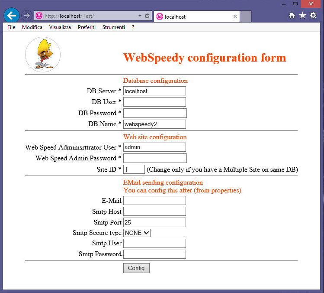
Task: Open the Preferiti menu
Action: (x=87, y=27)
